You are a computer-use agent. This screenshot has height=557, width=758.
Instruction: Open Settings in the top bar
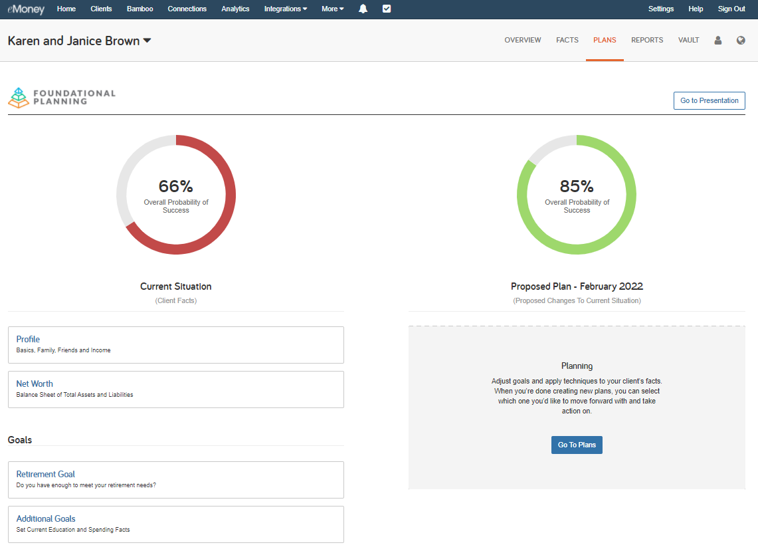pyautogui.click(x=661, y=9)
